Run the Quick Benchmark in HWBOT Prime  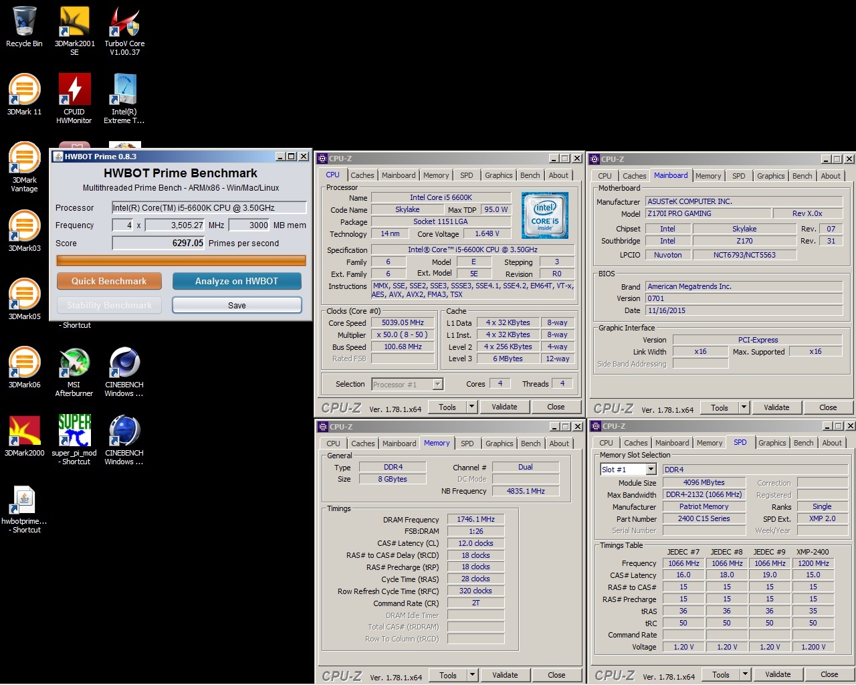tap(109, 281)
